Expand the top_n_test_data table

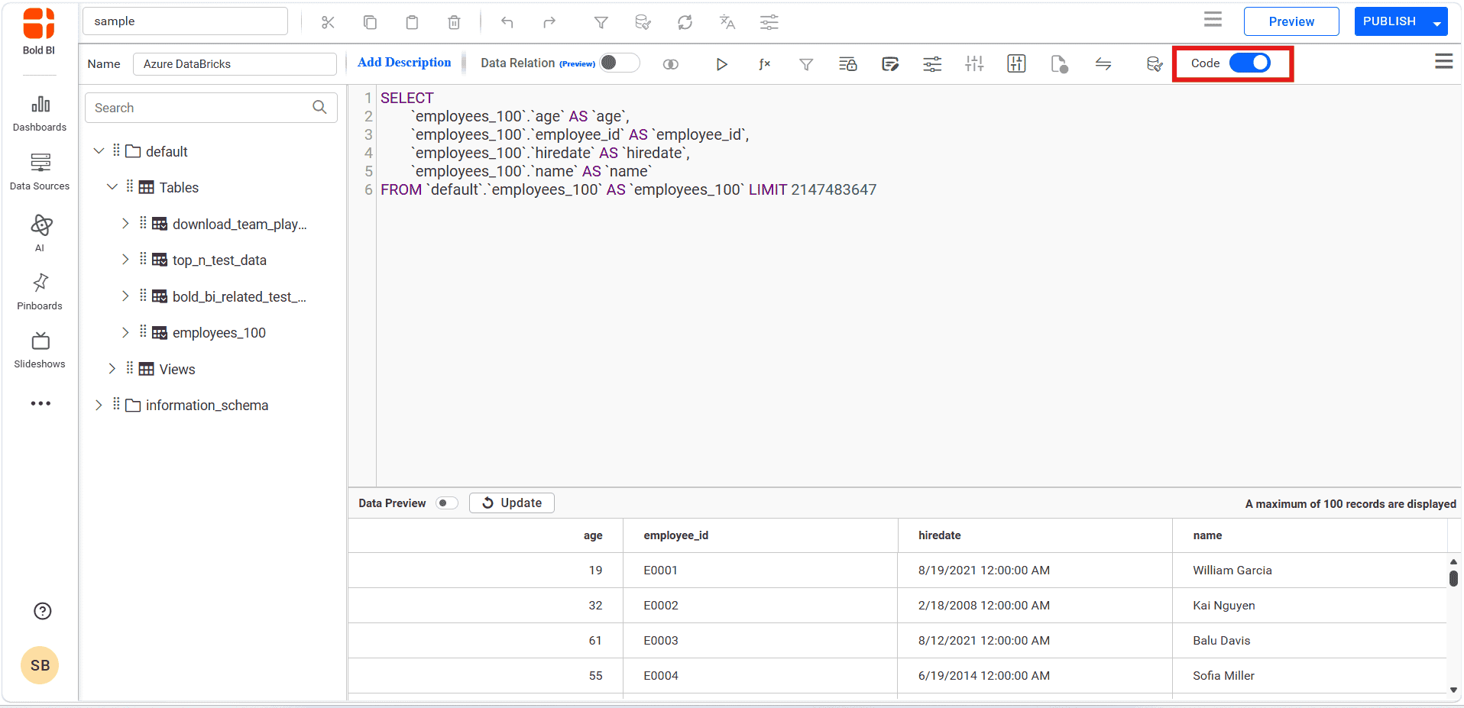[x=125, y=260]
